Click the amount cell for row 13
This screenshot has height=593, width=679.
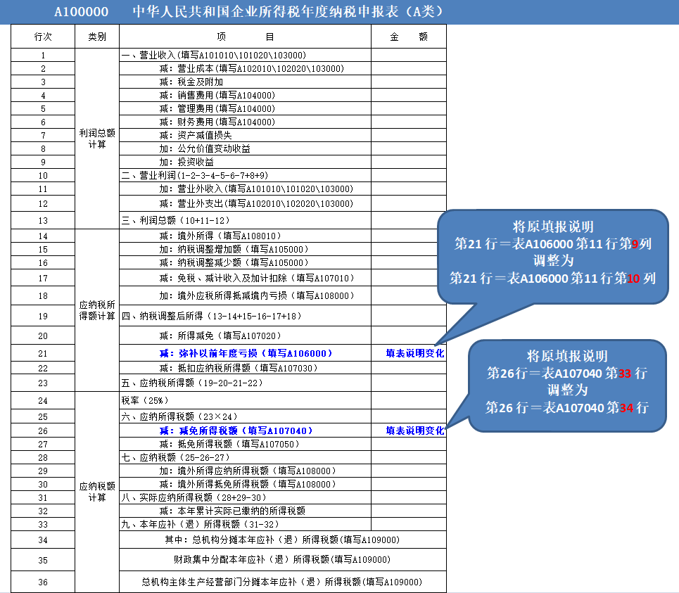click(x=409, y=220)
